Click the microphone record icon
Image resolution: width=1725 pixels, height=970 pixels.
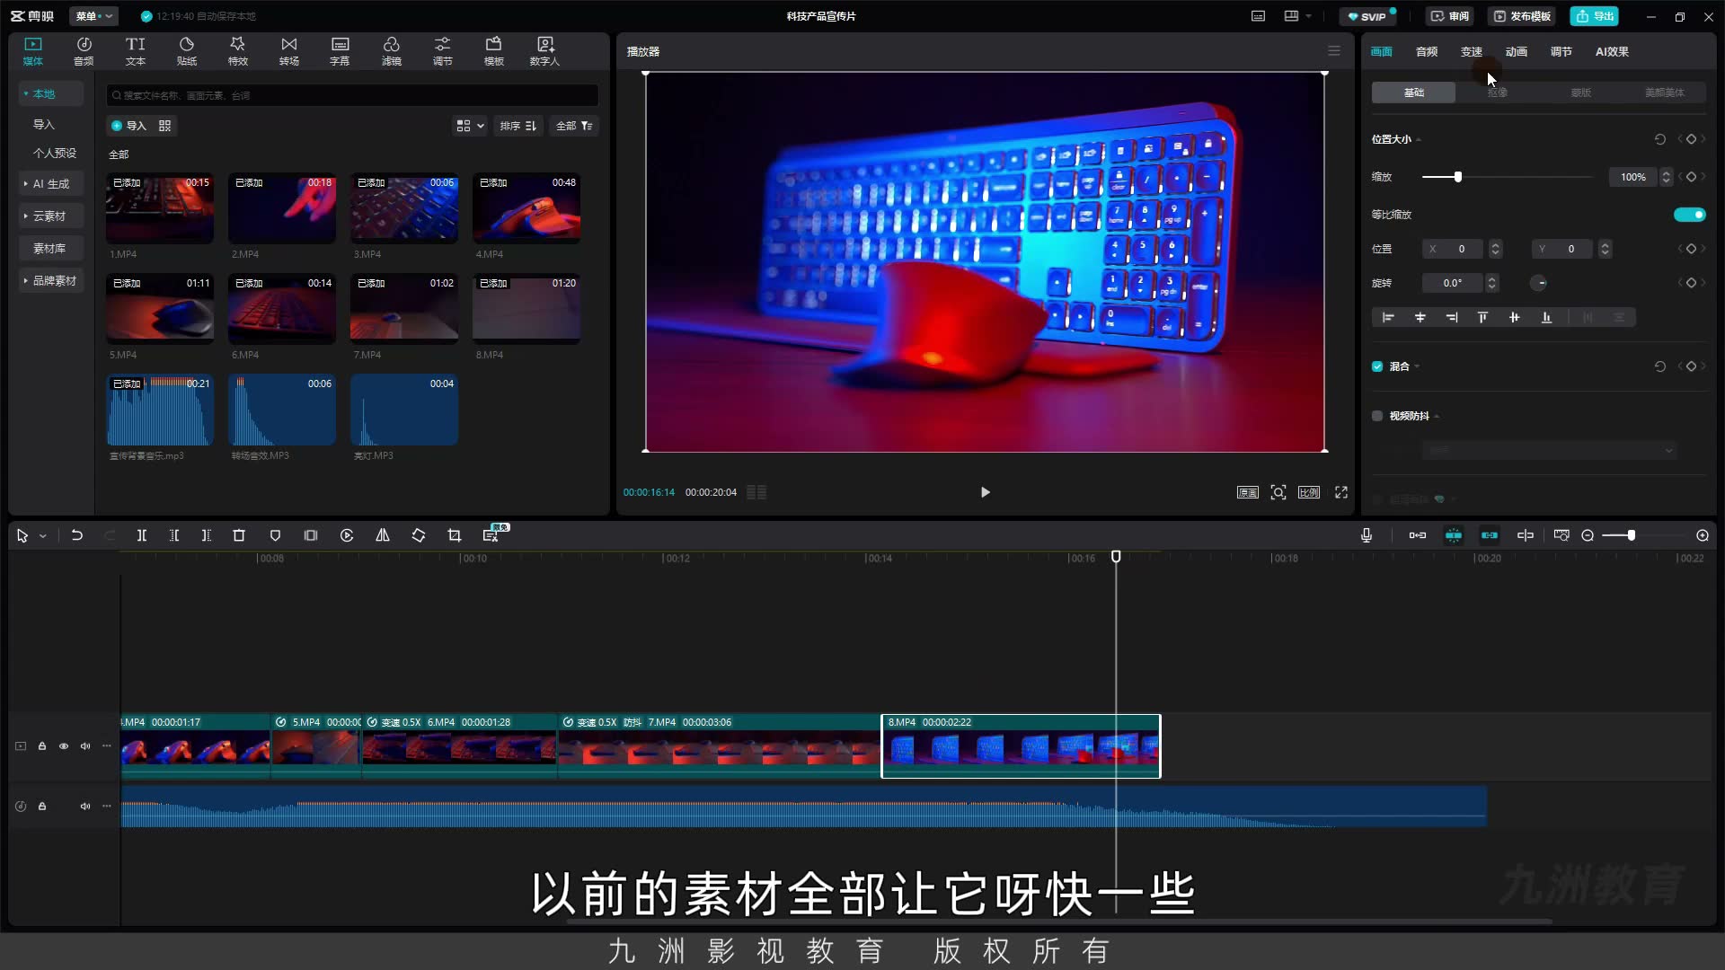[1367, 535]
